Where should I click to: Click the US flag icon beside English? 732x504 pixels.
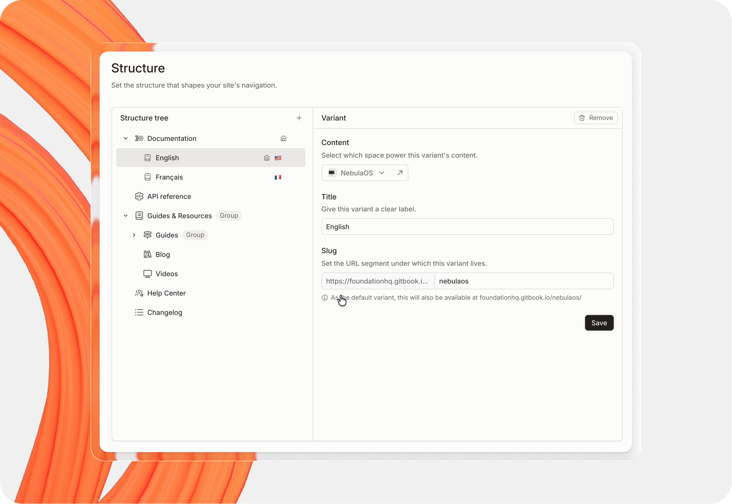click(278, 158)
